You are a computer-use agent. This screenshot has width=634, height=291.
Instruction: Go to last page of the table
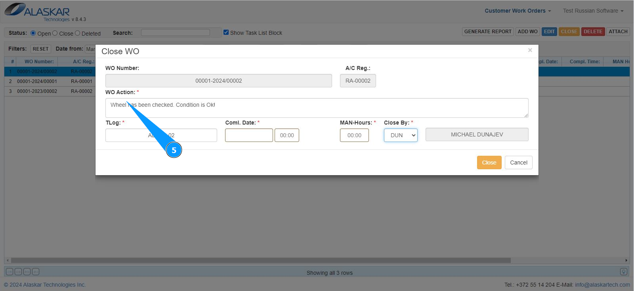tap(36, 272)
